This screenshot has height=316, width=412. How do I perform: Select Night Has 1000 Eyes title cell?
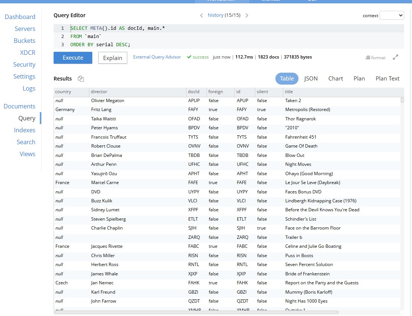pos(306,301)
